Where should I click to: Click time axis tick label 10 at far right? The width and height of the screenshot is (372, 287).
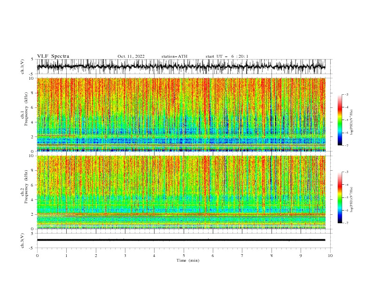coord(330,256)
